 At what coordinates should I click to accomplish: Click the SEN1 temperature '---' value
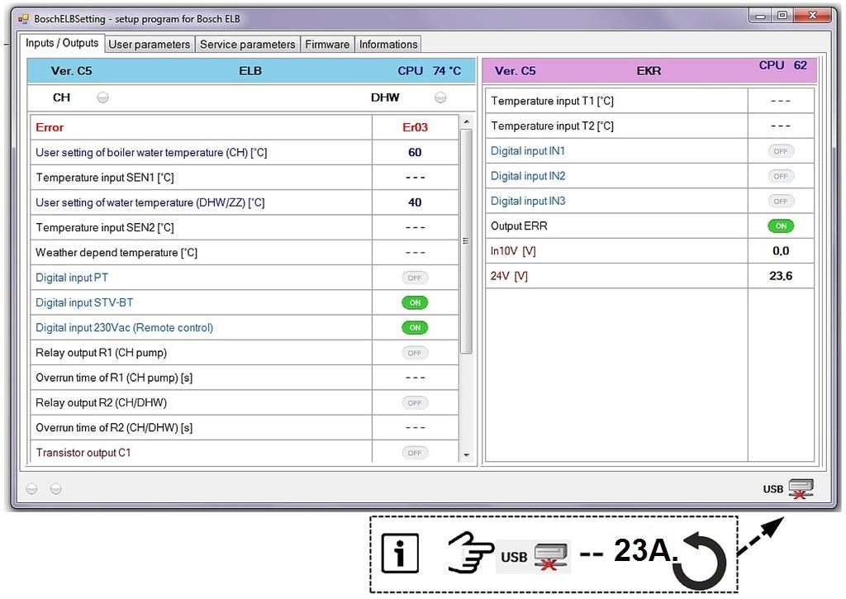point(415,178)
